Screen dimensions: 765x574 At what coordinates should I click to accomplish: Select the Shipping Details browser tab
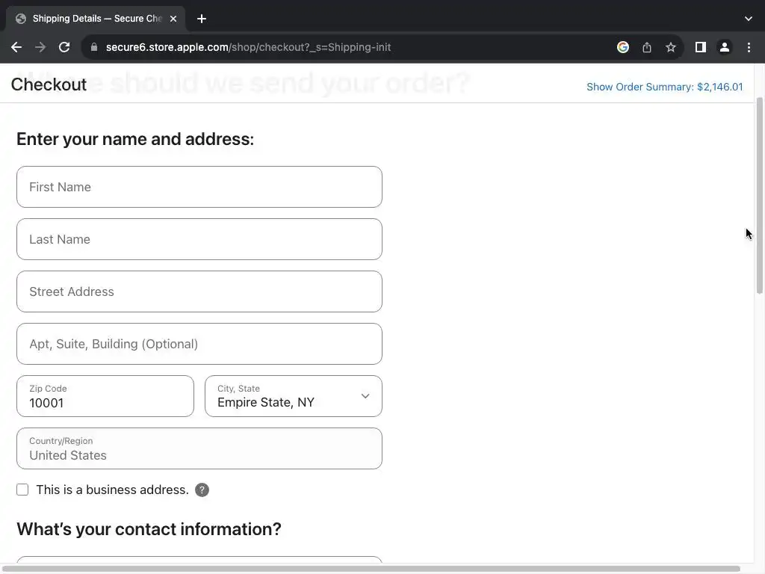coord(93,19)
